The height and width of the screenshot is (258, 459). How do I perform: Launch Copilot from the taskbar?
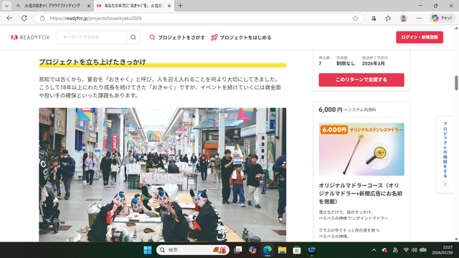click(x=252, y=250)
